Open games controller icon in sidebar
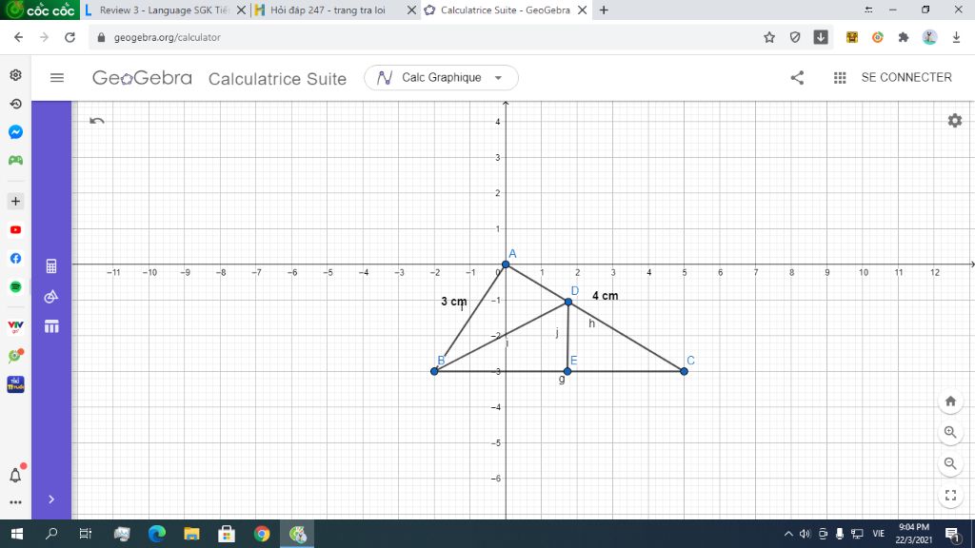975x548 pixels. point(15,160)
